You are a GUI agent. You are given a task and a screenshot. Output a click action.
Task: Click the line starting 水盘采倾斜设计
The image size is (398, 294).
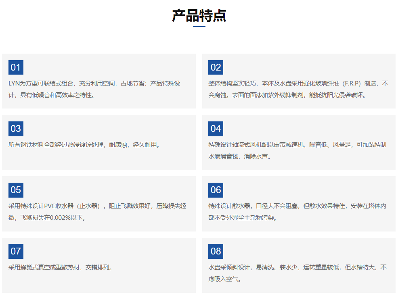(297, 267)
